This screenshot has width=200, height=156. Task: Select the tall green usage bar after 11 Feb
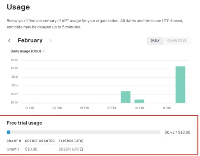point(180,84)
